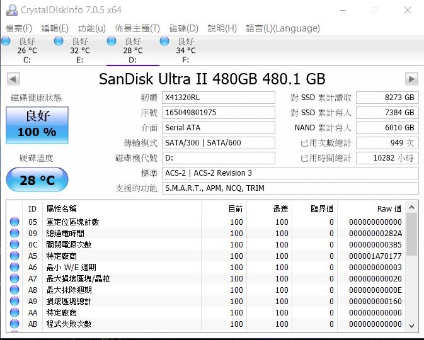Click the status orb for drive F:
The width and height of the screenshot is (424, 340).
click(164, 41)
